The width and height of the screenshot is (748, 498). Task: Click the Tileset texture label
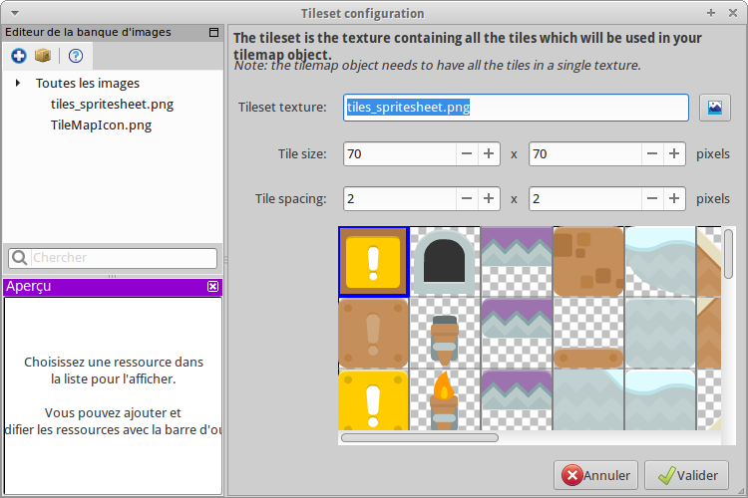pyautogui.click(x=282, y=108)
